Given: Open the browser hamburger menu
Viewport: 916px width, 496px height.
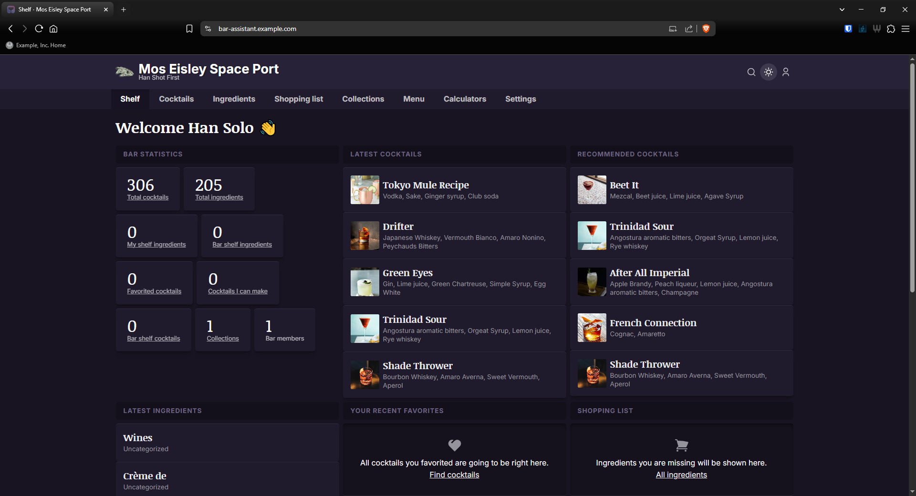Looking at the screenshot, I should (905, 29).
